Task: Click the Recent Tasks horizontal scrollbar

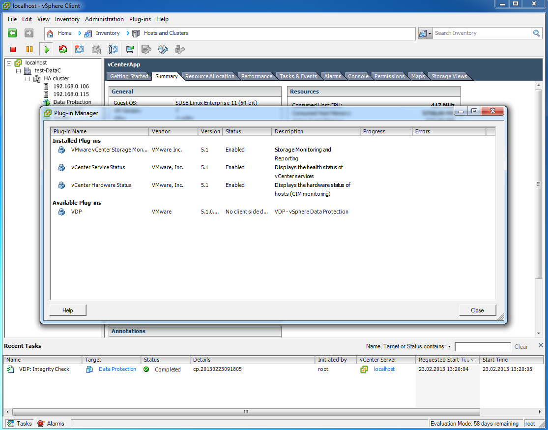Action: coord(246,412)
